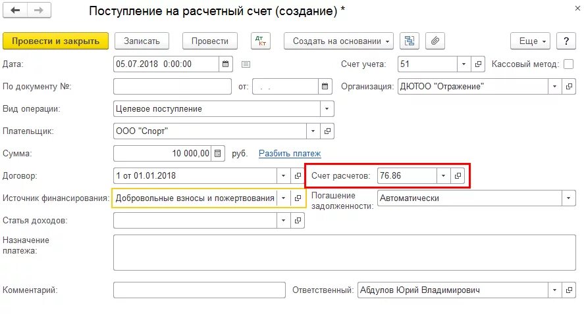Click Провести и закрыть button

55,41
